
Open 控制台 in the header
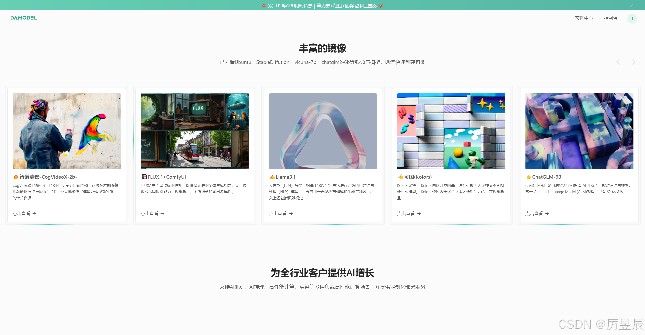coord(610,18)
